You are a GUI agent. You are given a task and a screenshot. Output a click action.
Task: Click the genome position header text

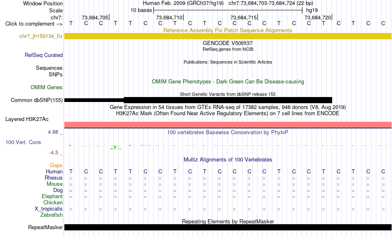228,3
